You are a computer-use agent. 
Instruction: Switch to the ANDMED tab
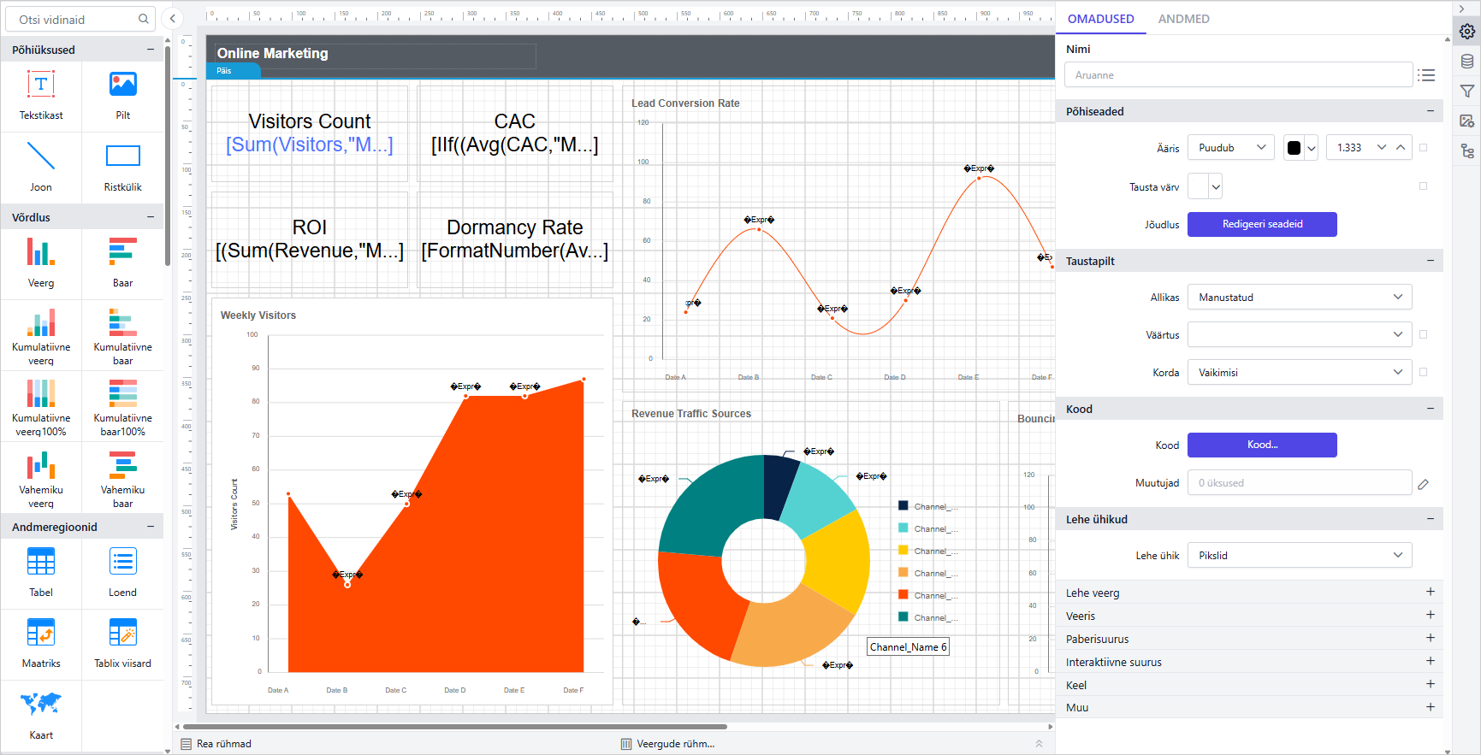click(x=1183, y=19)
